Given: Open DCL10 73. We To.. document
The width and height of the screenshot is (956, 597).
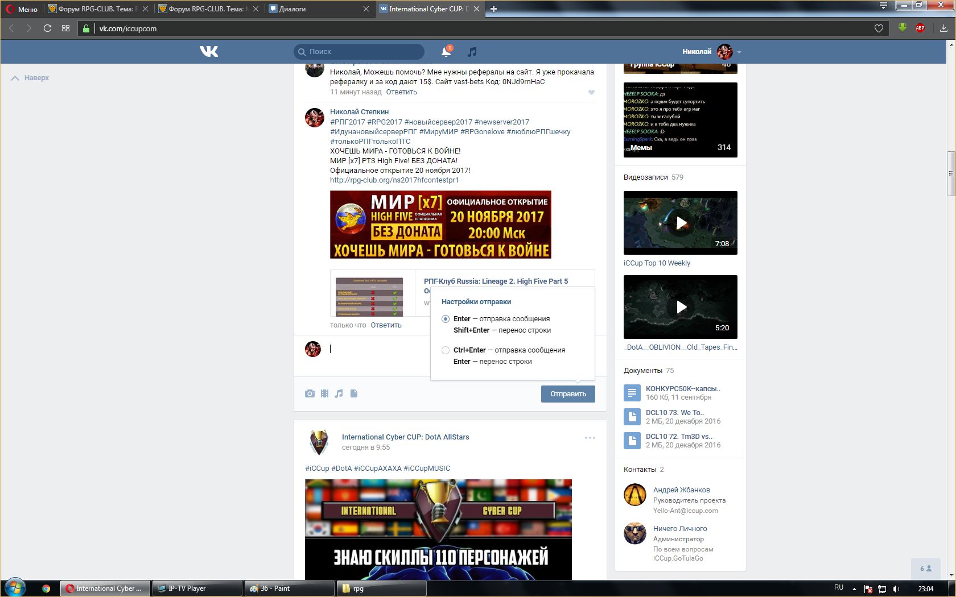Looking at the screenshot, I should pos(675,413).
